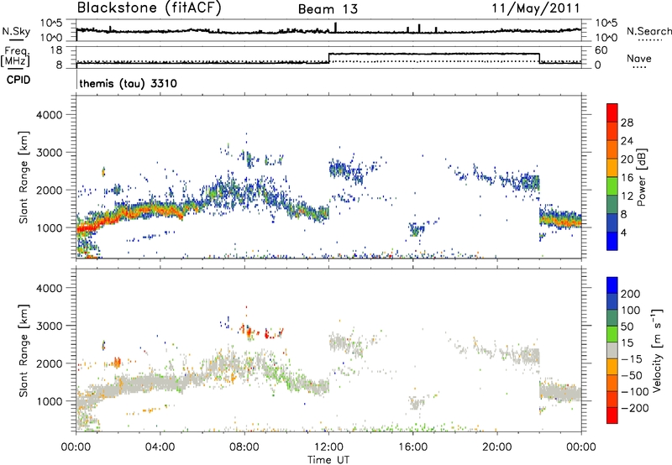672x465 pixels.
Task: Click the 'Blackstone (fitACF)' title text
Action: click(x=150, y=8)
